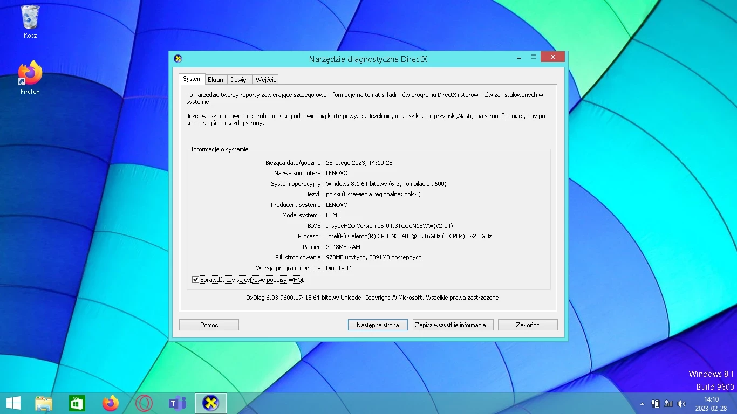Click the window title Narzędzie diagnostyczne DirectX
The height and width of the screenshot is (414, 737).
click(x=368, y=59)
